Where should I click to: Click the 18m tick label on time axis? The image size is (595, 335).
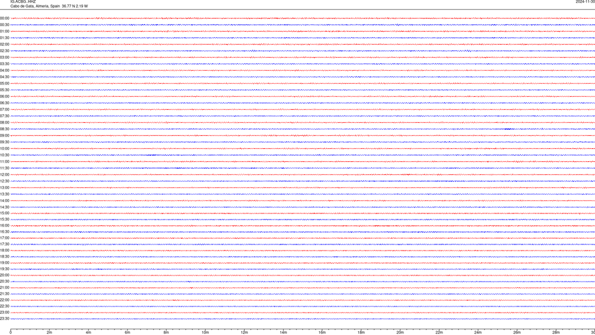361,333
